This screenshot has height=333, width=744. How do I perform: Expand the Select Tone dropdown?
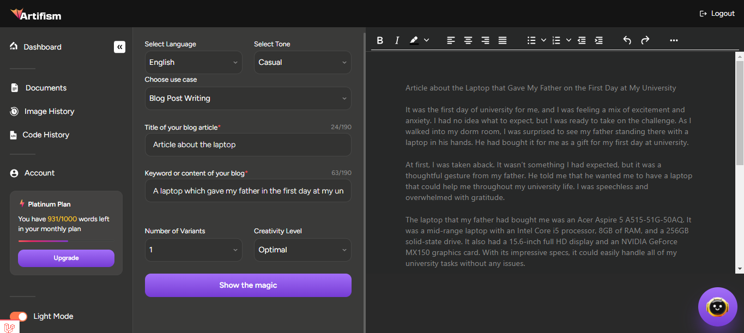click(303, 63)
